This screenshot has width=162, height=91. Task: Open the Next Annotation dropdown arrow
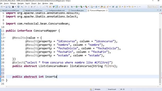pos(123,7)
